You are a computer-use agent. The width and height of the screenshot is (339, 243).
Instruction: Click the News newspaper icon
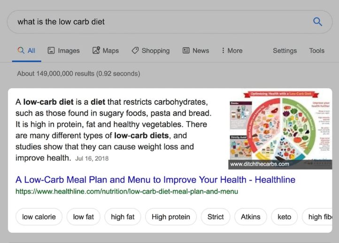[186, 51]
